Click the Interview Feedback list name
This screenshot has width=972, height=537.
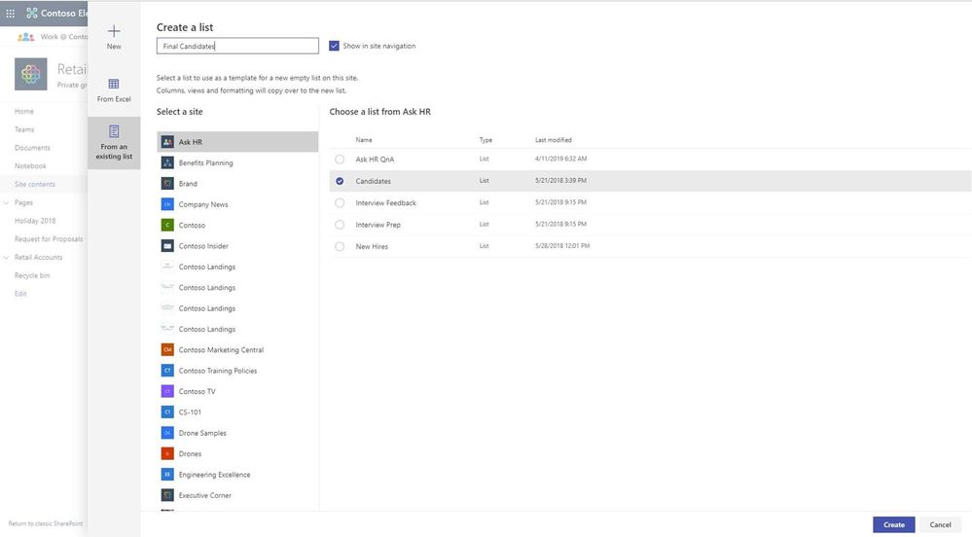click(385, 202)
